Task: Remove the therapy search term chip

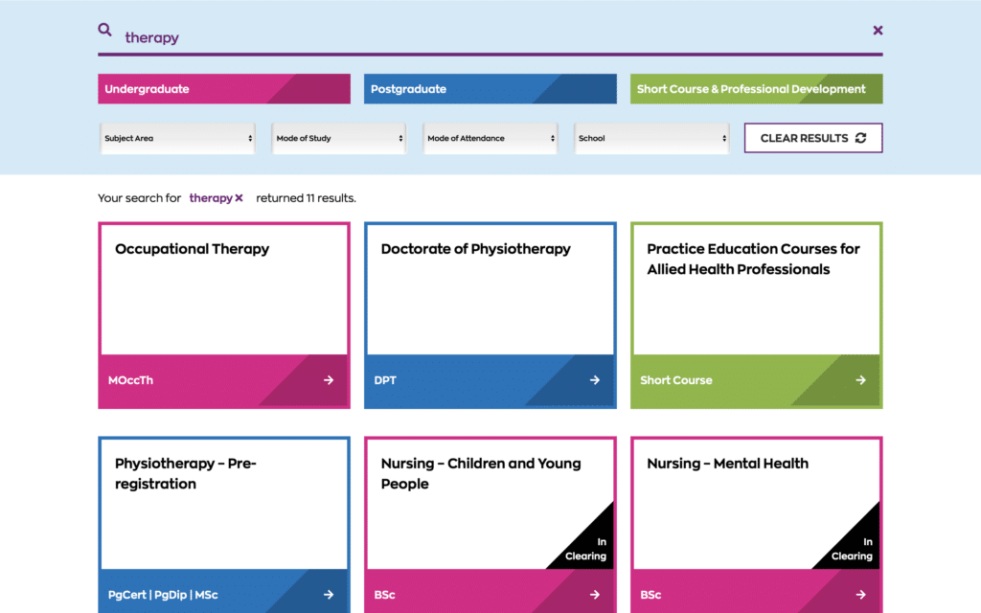Action: pos(240,198)
